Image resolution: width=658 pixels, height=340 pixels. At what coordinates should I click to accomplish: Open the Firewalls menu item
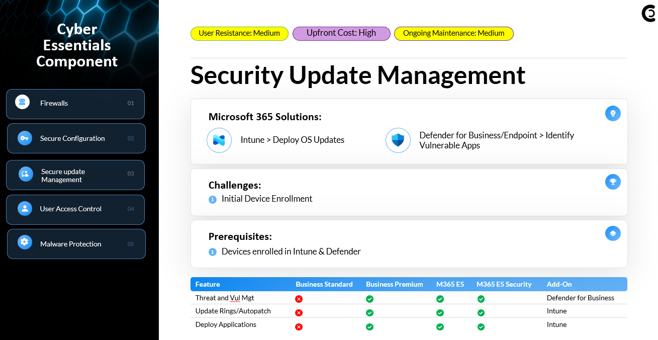75,104
